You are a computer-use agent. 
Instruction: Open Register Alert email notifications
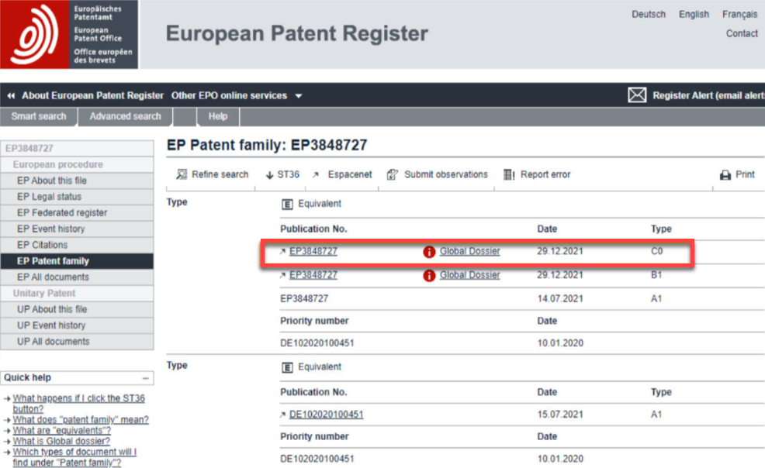tap(694, 95)
